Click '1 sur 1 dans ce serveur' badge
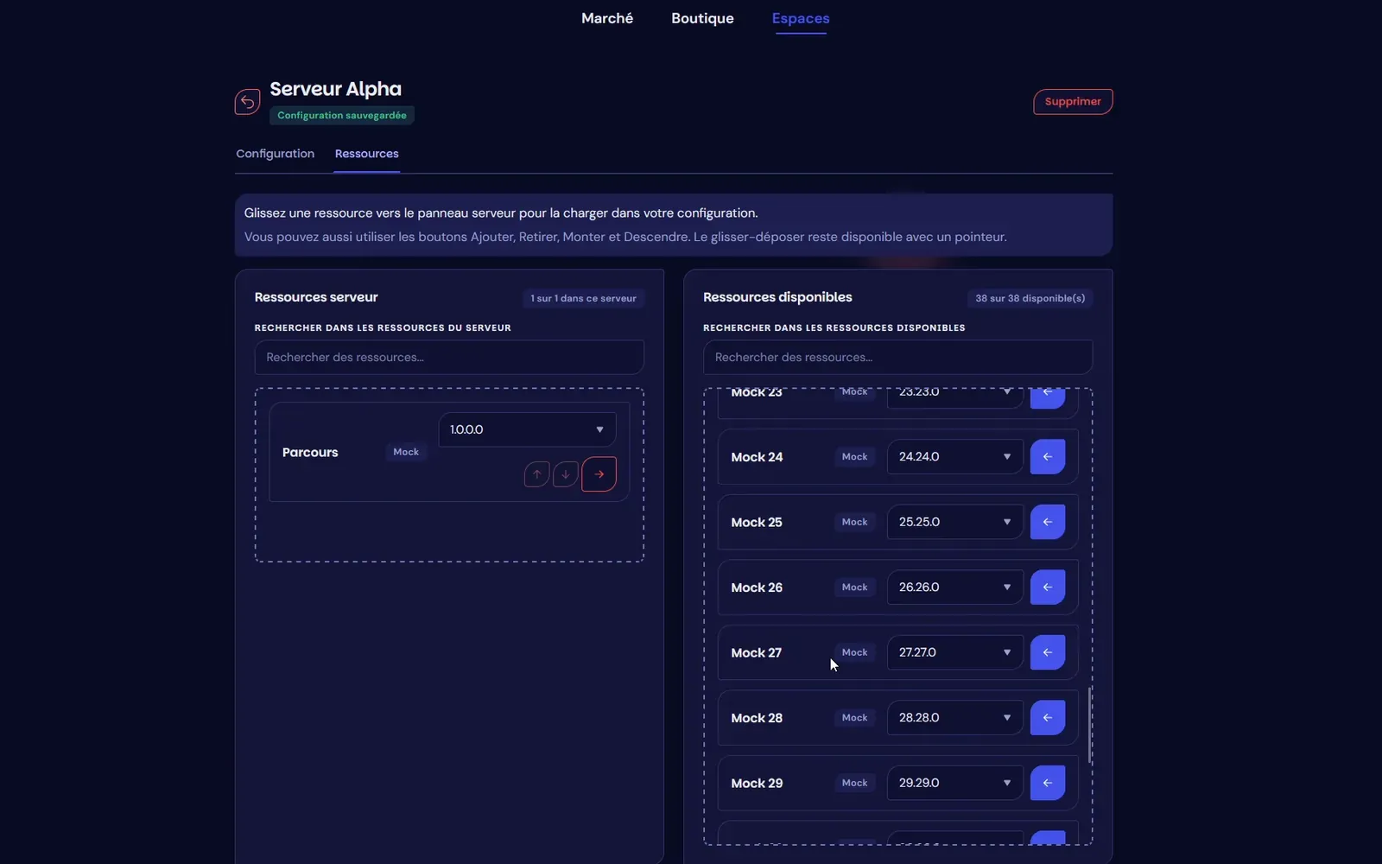The image size is (1382, 864). click(583, 298)
